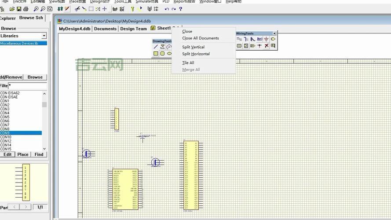Click the Save document icon in toolbar

[x=19, y=9]
